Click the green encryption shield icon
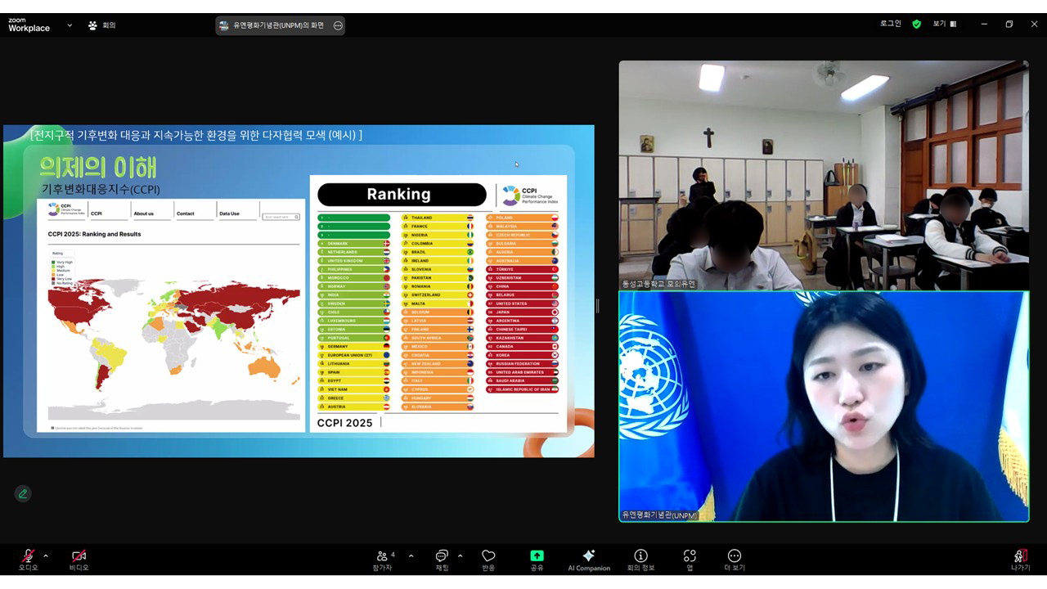The width and height of the screenshot is (1047, 589). 916,24
